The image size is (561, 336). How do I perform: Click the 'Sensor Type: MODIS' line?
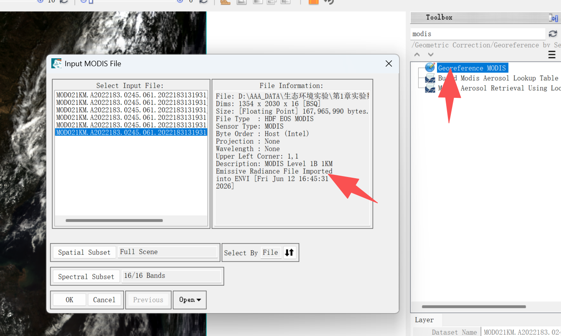[x=250, y=126]
